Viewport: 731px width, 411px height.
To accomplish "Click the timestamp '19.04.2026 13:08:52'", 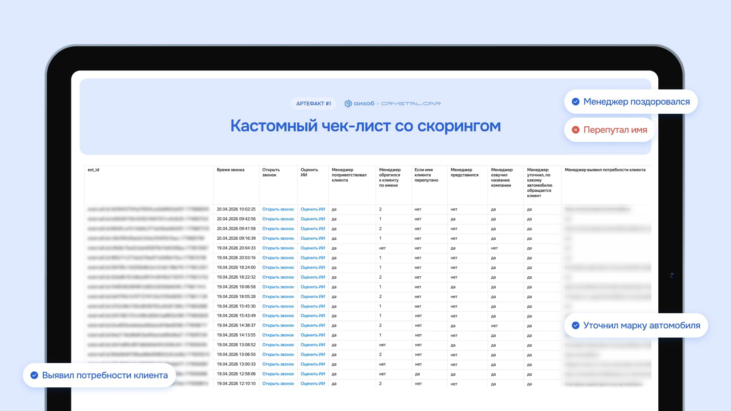I will tap(236, 345).
